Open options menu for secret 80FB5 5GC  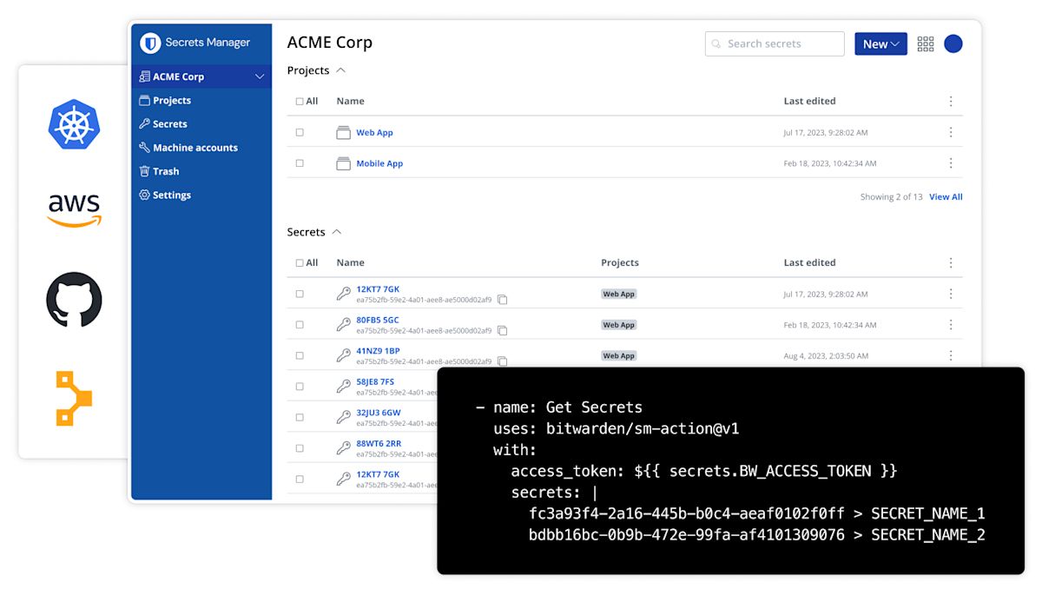point(951,325)
